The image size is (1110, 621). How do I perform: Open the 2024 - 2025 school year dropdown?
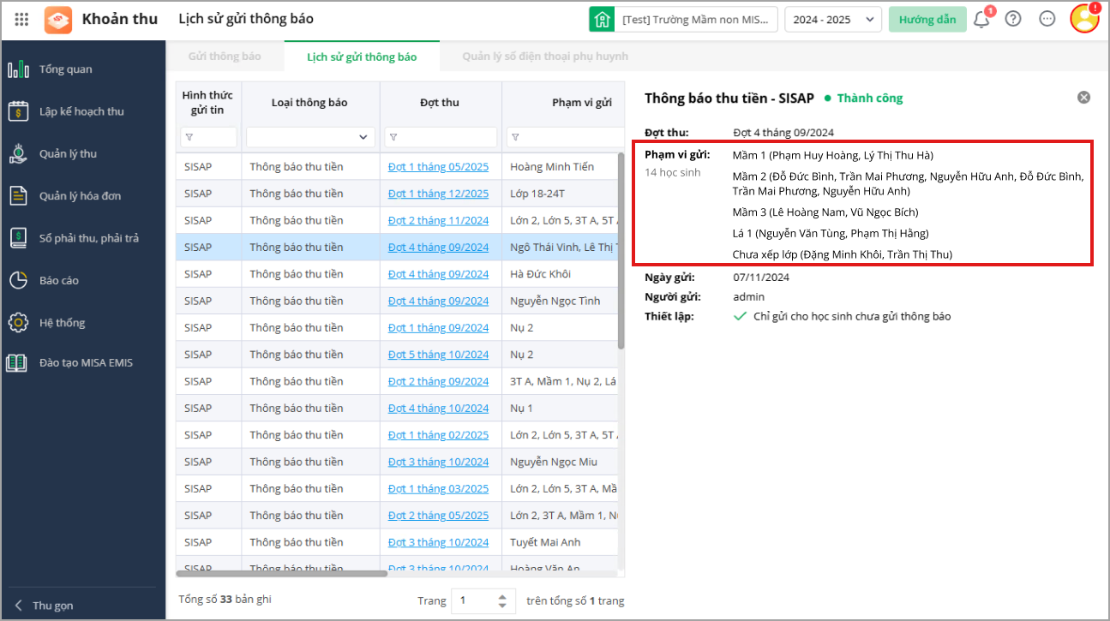[x=833, y=19]
